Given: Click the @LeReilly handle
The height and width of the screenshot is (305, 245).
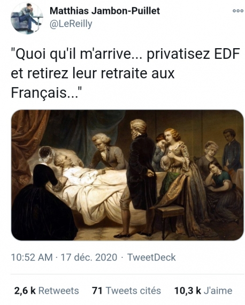Looking at the screenshot, I should click(x=71, y=24).
